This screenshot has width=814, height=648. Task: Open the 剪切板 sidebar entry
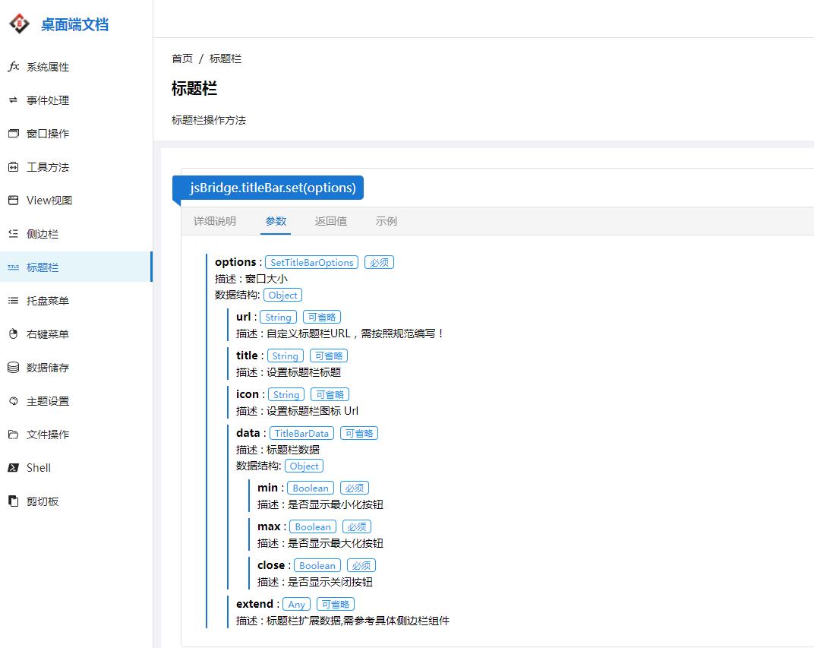(76, 501)
